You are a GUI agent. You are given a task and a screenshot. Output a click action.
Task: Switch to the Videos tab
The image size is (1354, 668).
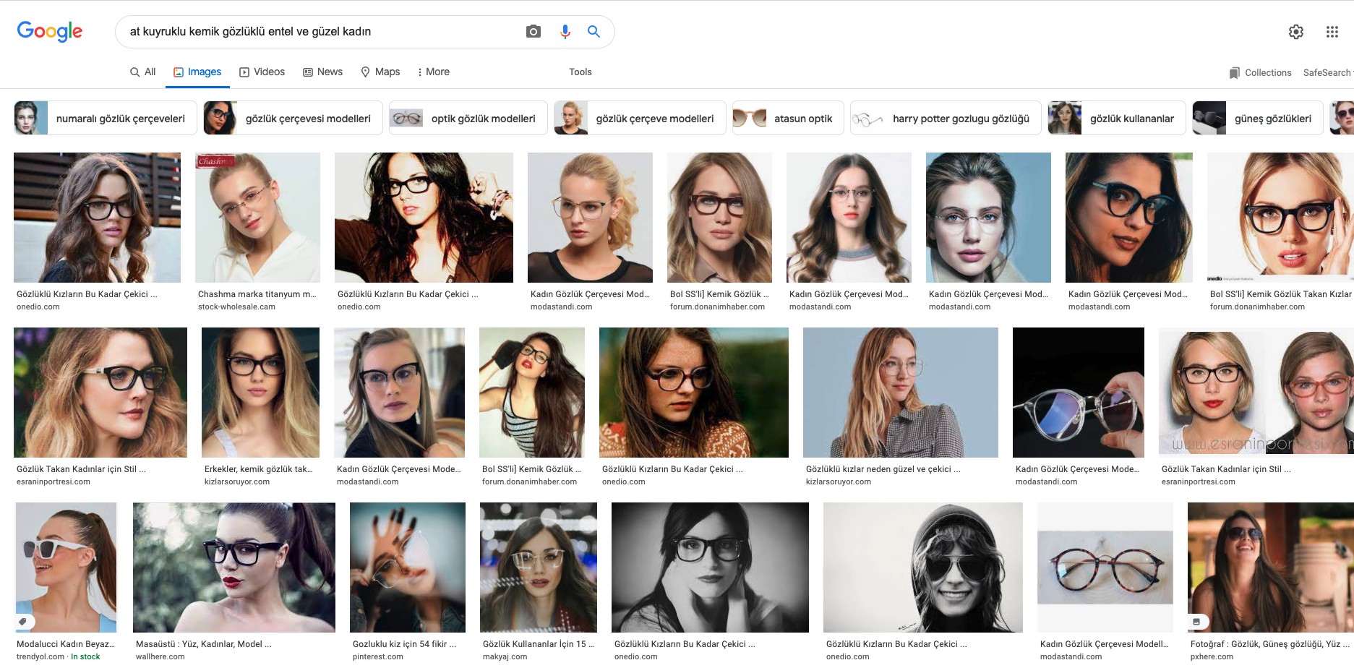[x=262, y=72]
